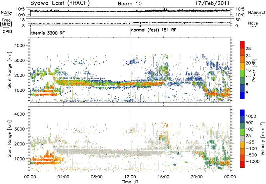Click the "20" tick on Power color bar
The width and height of the screenshot is (266, 184).
(248, 63)
